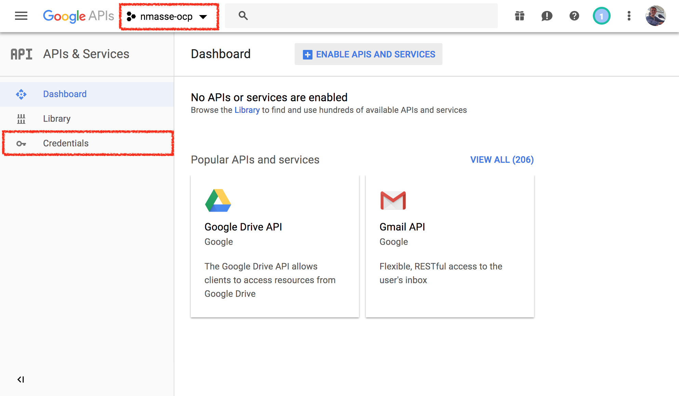679x396 pixels.
Task: Select Dashboard in the sidebar
Action: pyautogui.click(x=65, y=94)
